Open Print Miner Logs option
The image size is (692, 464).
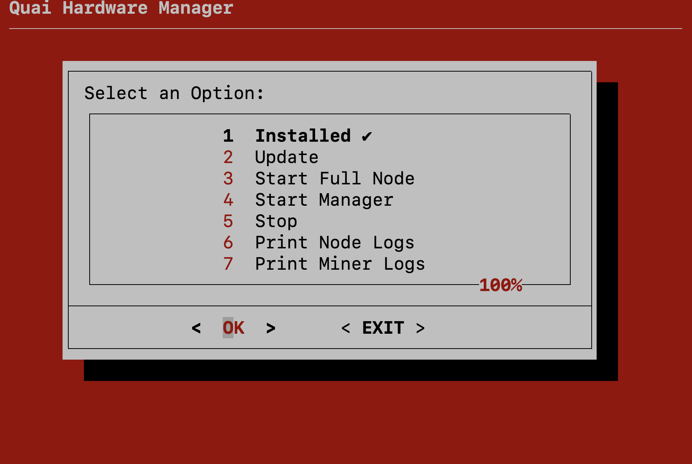coord(324,264)
